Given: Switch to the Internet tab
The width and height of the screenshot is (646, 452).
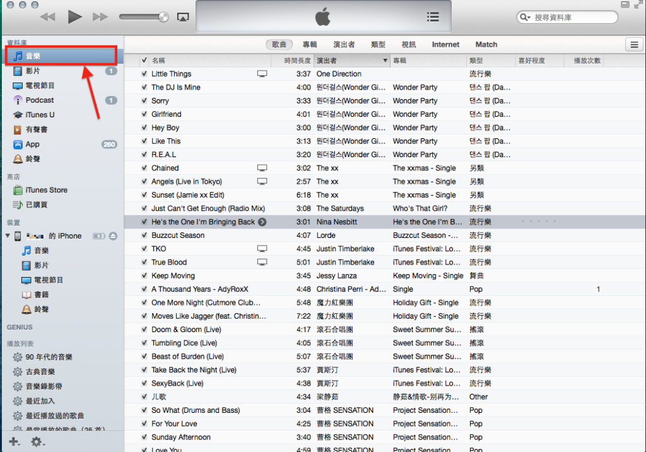Looking at the screenshot, I should tap(445, 45).
